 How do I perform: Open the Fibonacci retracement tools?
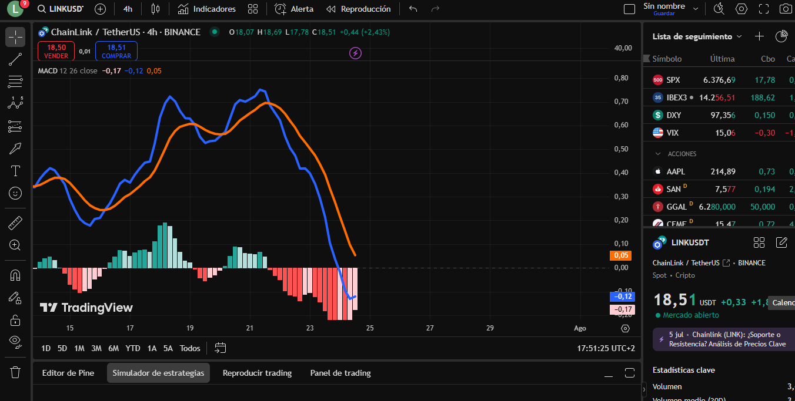[15, 82]
